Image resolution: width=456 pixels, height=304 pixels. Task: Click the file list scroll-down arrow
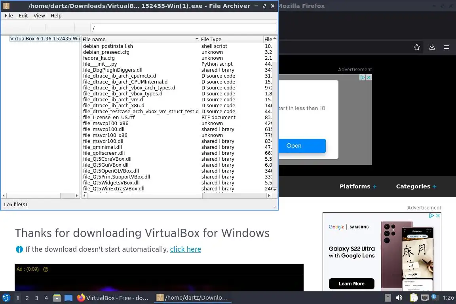point(275,190)
